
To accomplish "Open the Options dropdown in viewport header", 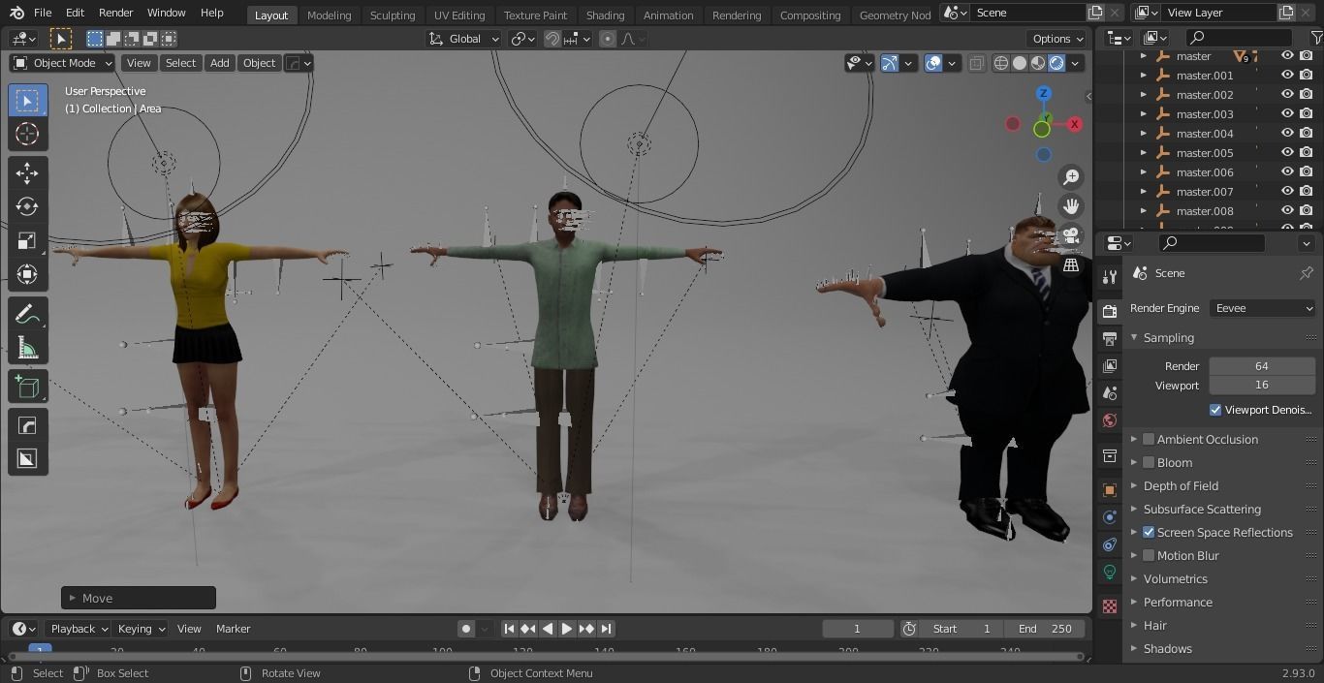I will point(1057,39).
